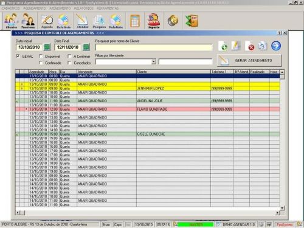Click the Agendado column header
The image size is (304, 228).
[x=38, y=72]
